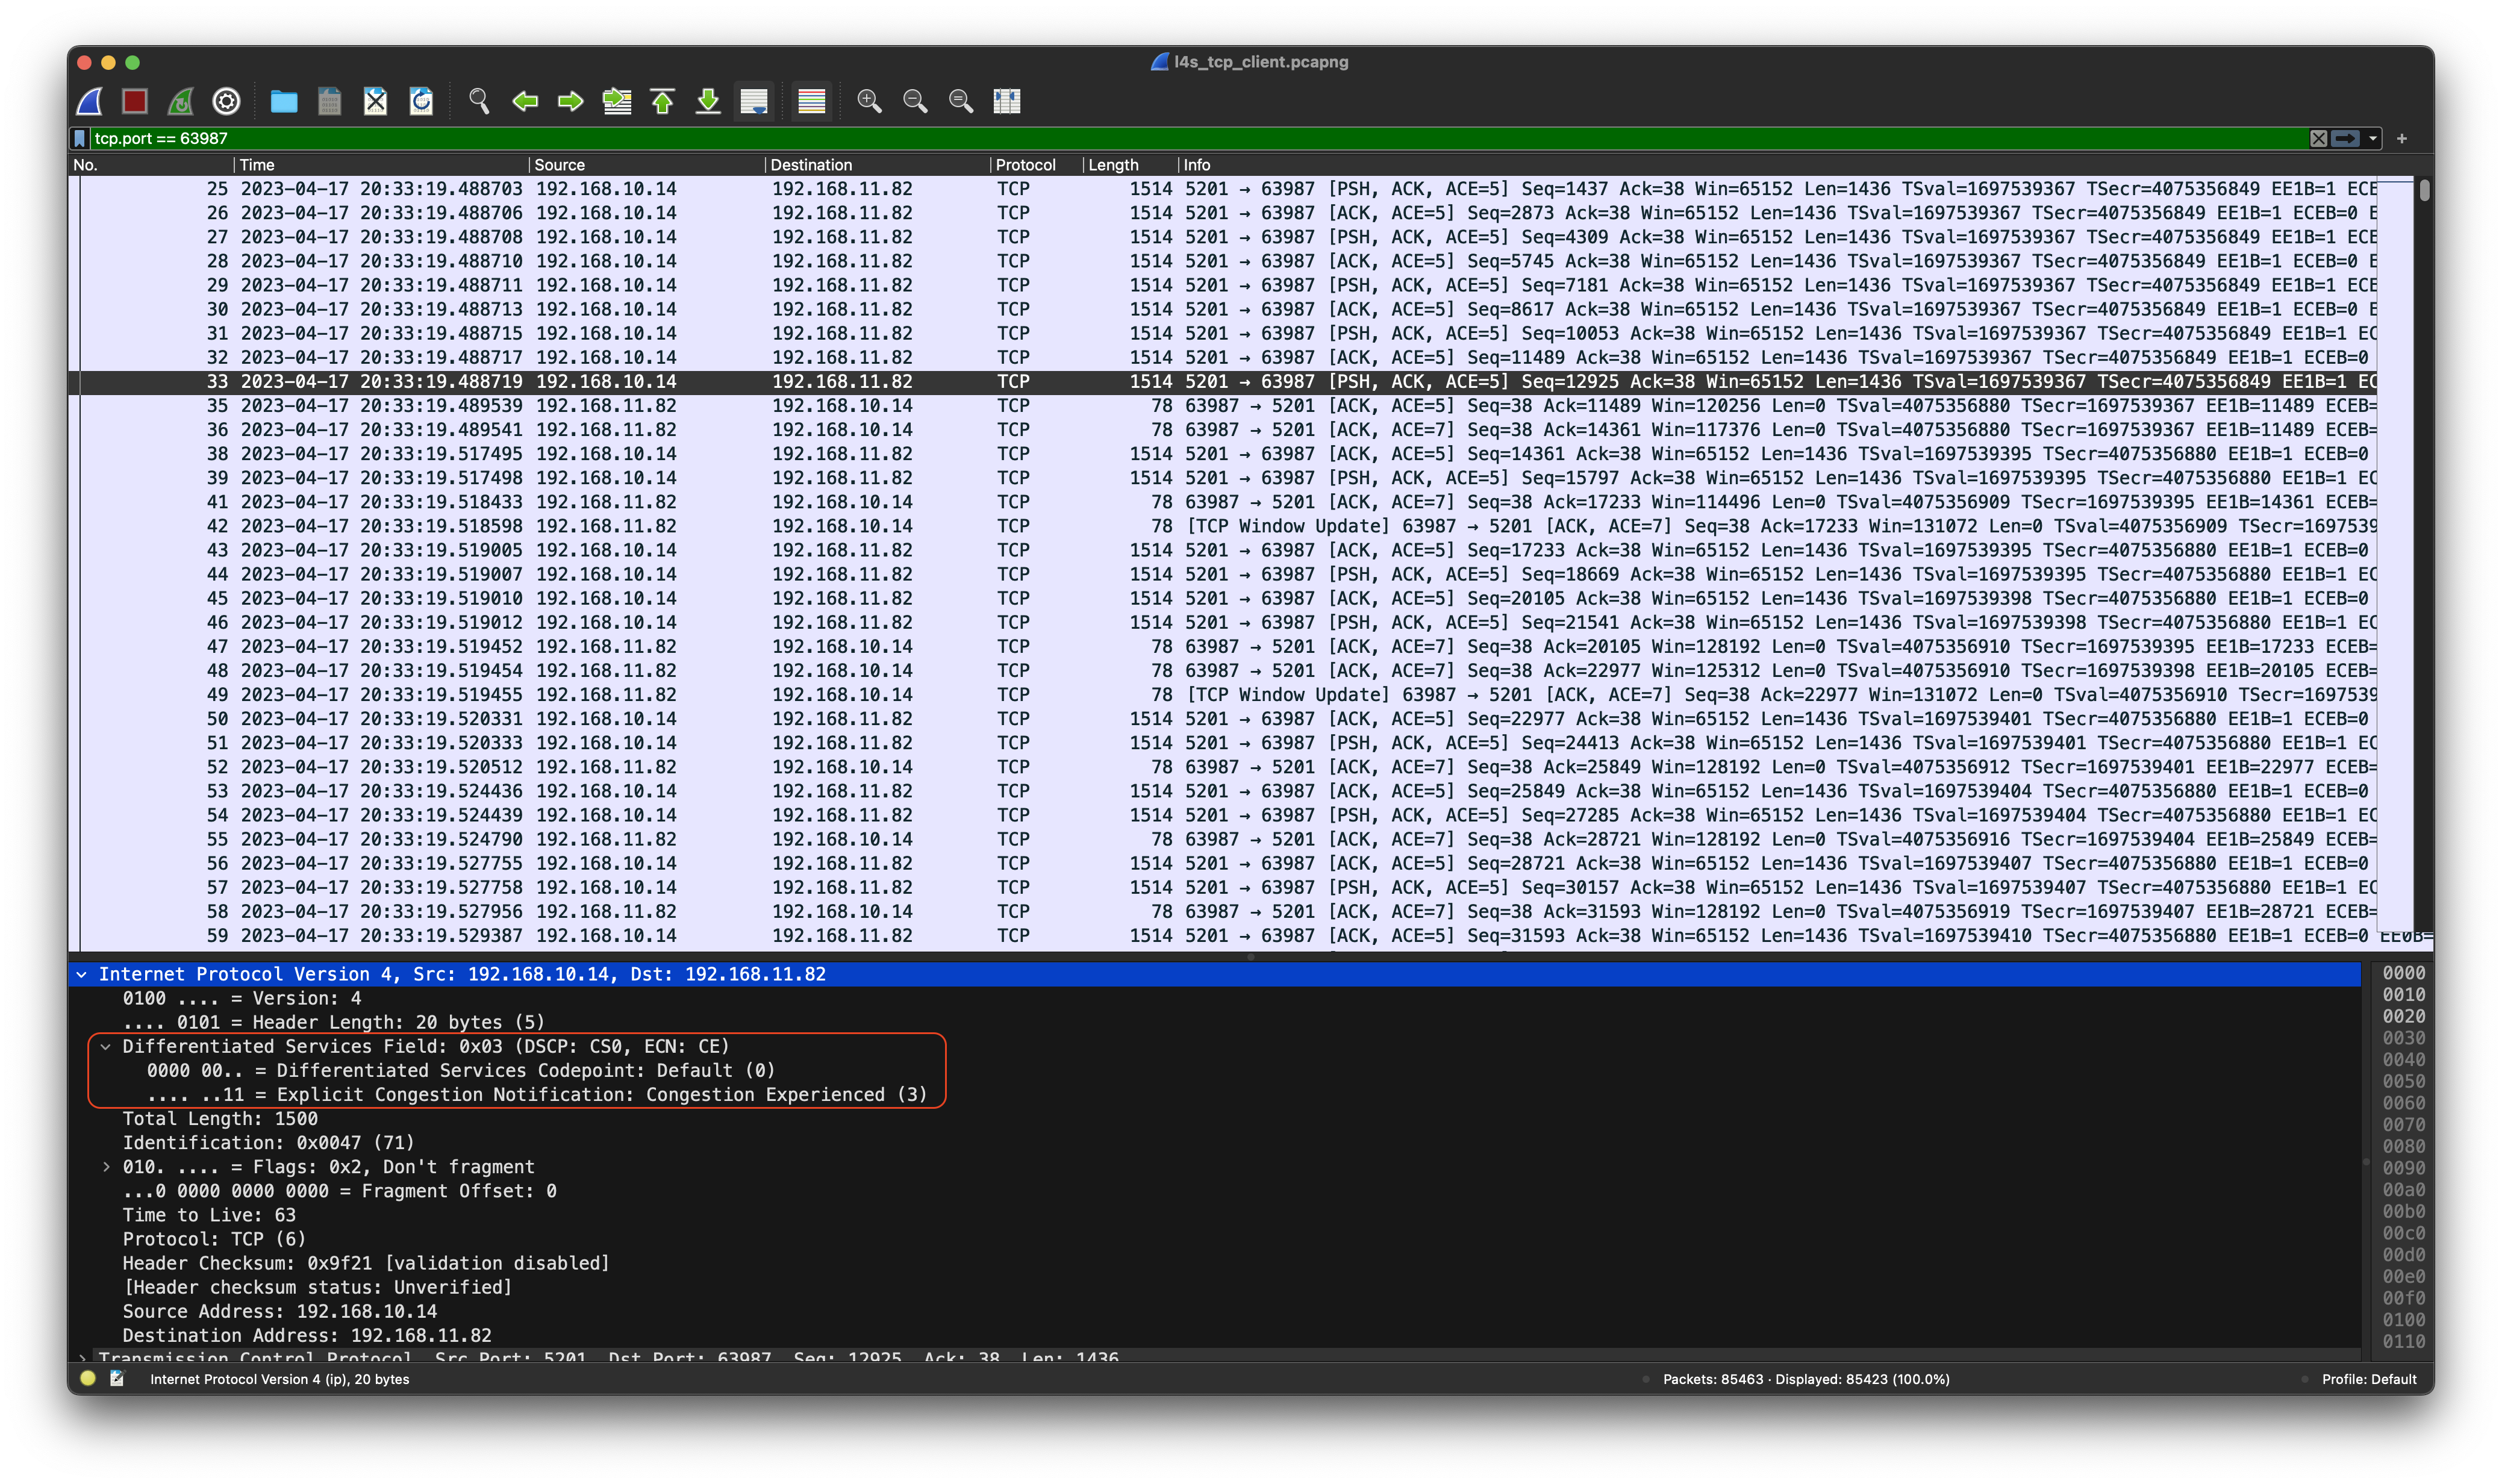
Task: Toggle packet list colorization
Action: click(811, 101)
